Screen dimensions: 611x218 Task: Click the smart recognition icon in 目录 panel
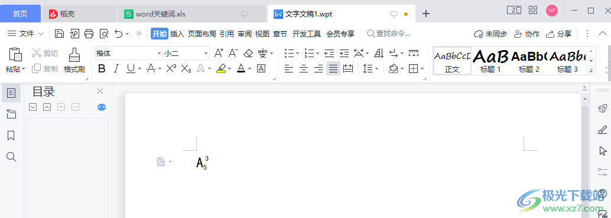(x=101, y=107)
